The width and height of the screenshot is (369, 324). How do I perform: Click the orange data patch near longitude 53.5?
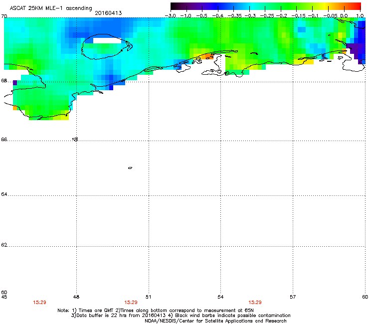207,56
